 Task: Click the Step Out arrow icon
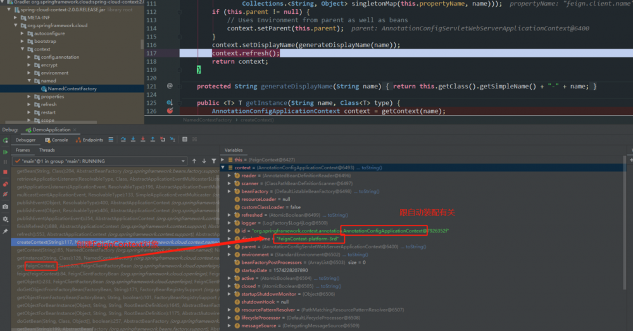[x=153, y=140]
